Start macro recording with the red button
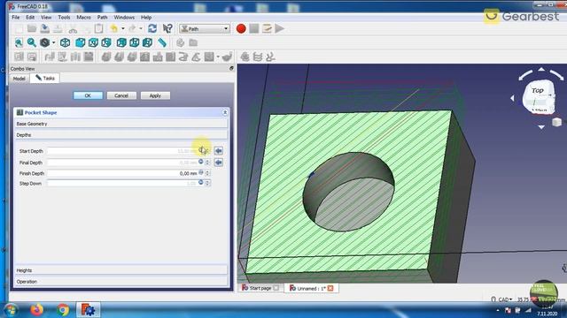567x318 pixels. 241,28
